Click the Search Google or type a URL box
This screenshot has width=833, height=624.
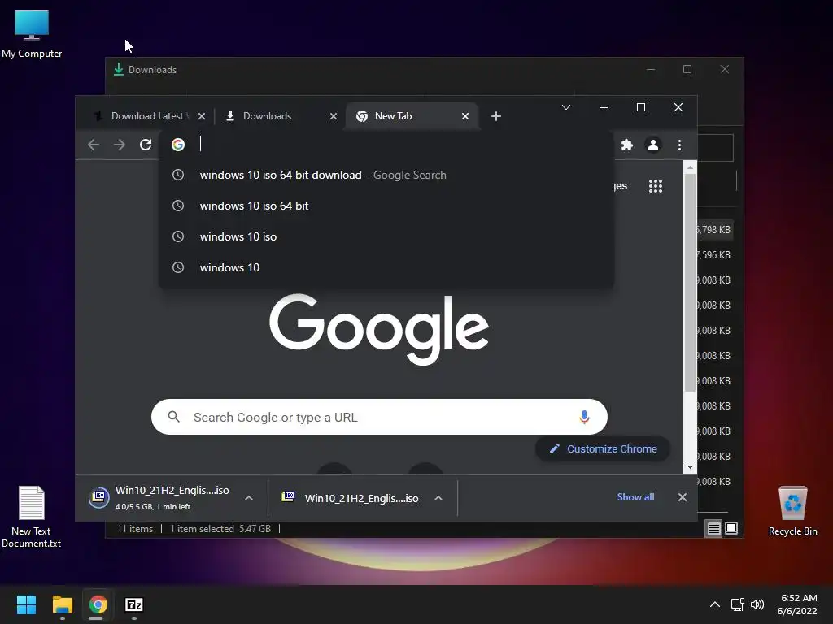[379, 417]
